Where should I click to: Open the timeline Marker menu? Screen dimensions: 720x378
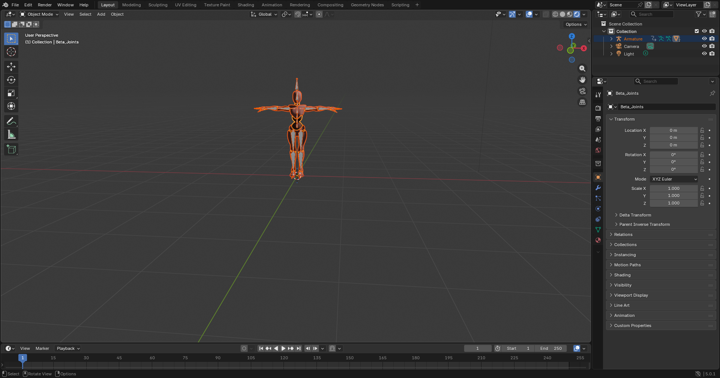(42, 348)
